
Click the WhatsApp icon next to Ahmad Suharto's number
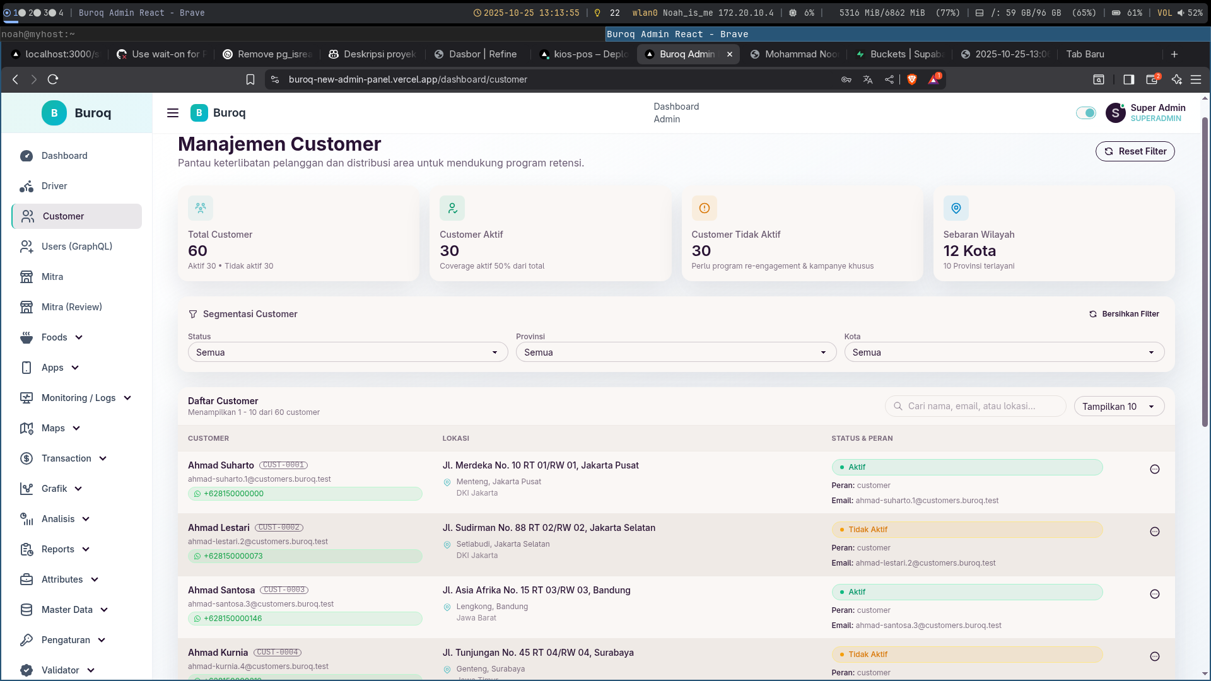click(196, 494)
